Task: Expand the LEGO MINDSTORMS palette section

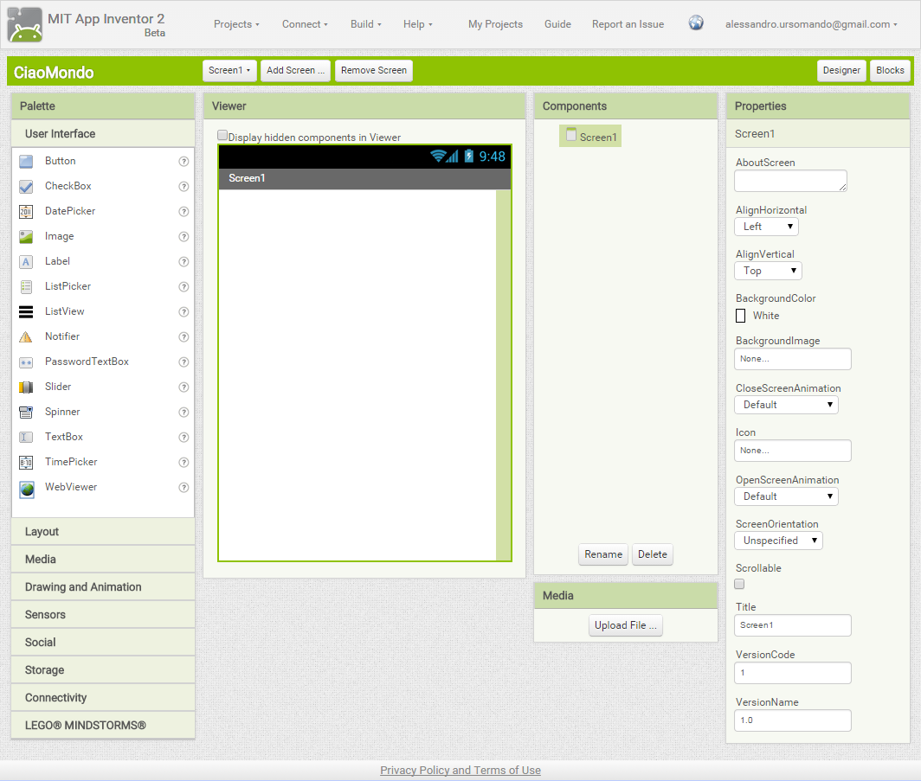Action: tap(103, 726)
